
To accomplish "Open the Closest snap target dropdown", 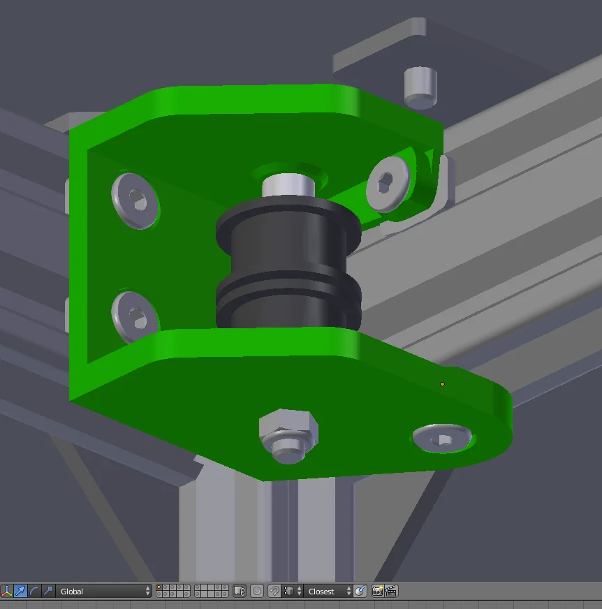I will click(x=328, y=591).
